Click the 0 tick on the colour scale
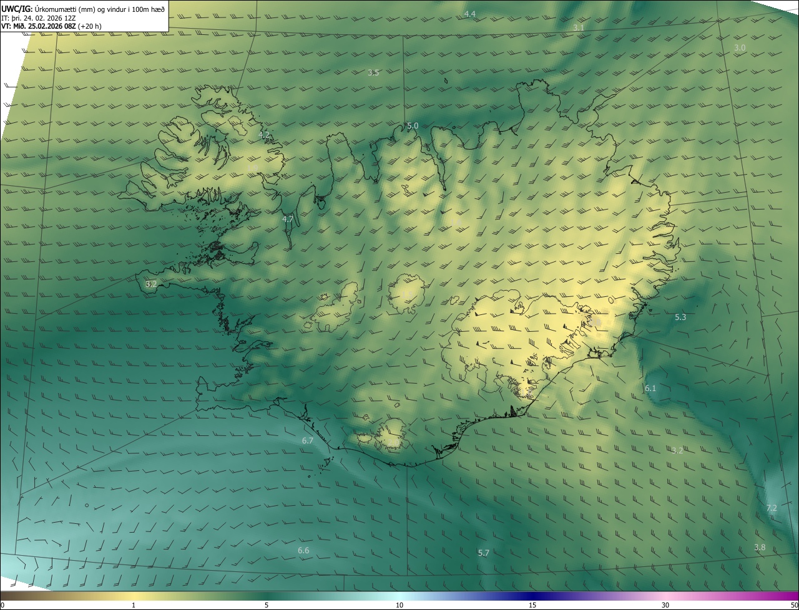This screenshot has height=610, width=799. [x=2, y=605]
